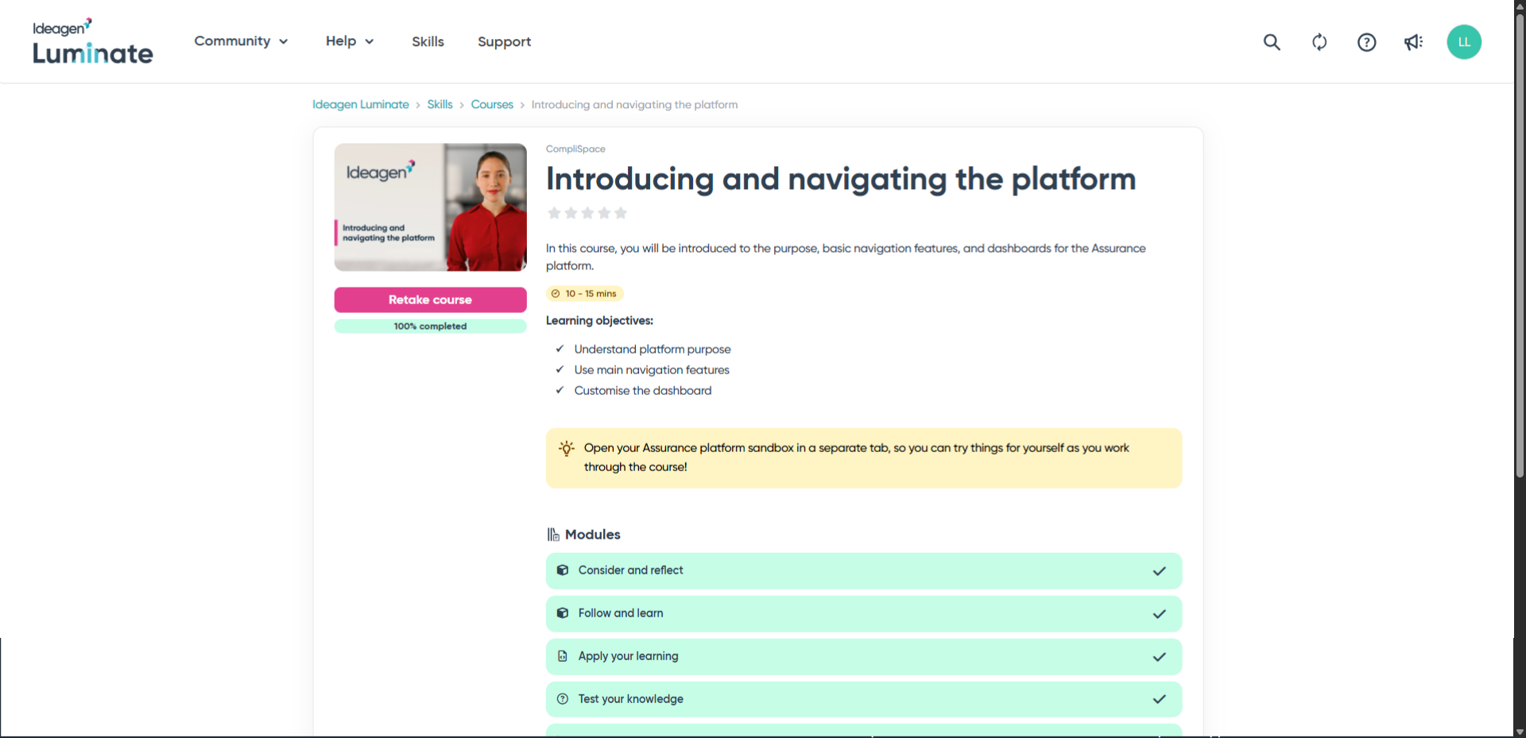1526x738 pixels.
Task: Open the help question mark icon
Action: tap(1366, 42)
